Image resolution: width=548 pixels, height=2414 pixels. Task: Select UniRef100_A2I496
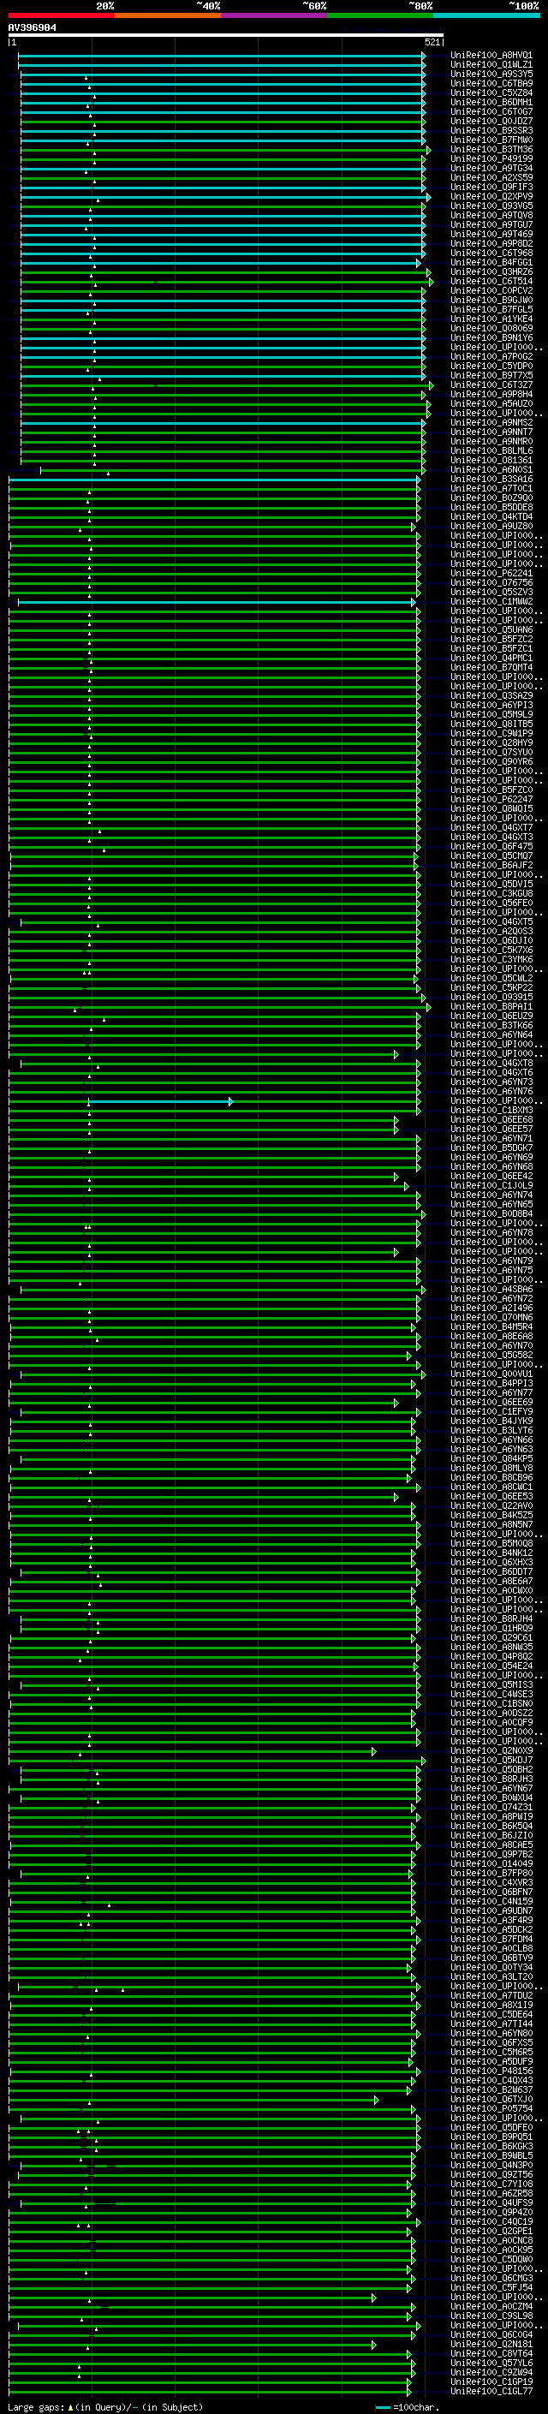[x=491, y=1308]
